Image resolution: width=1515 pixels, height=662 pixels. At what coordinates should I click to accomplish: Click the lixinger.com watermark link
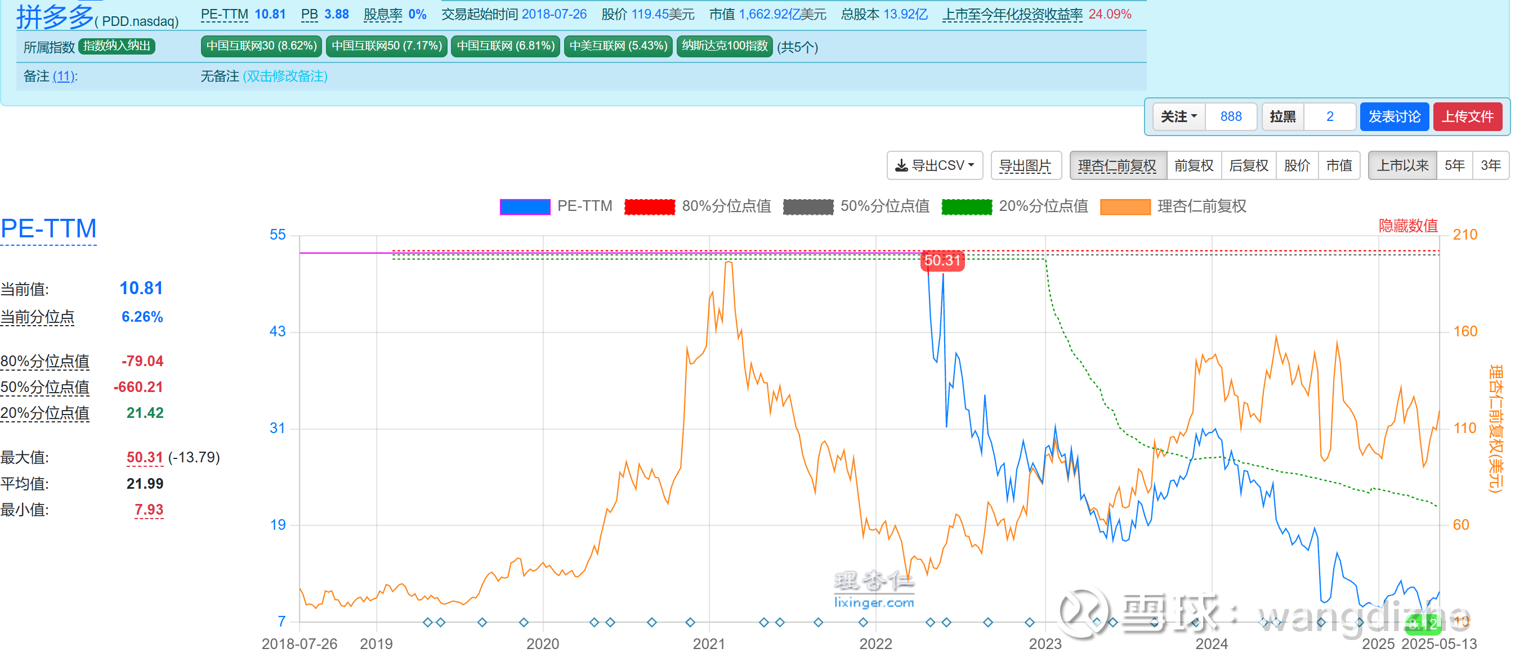pos(874,603)
